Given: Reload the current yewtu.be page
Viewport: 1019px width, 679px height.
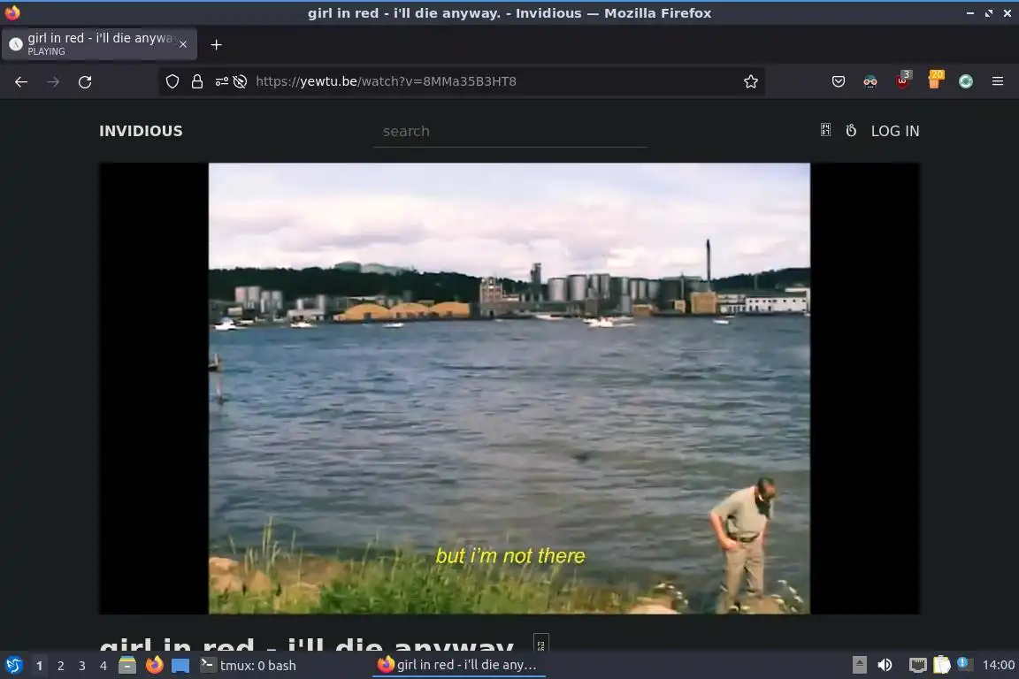Looking at the screenshot, I should [x=85, y=82].
